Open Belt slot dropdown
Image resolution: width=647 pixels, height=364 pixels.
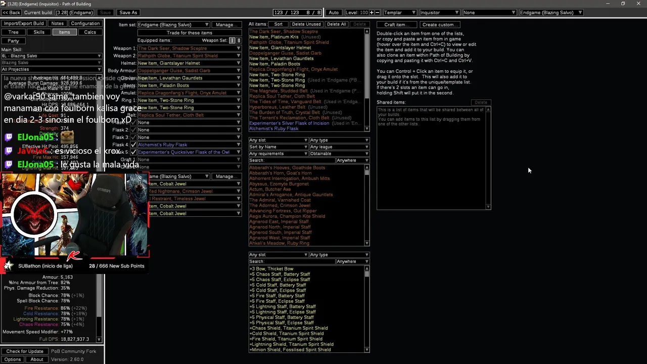pyautogui.click(x=190, y=115)
